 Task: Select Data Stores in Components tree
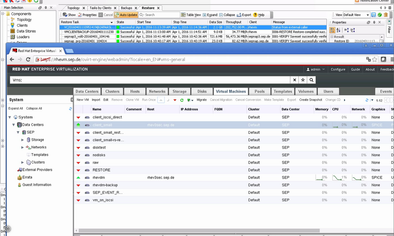pos(26,31)
